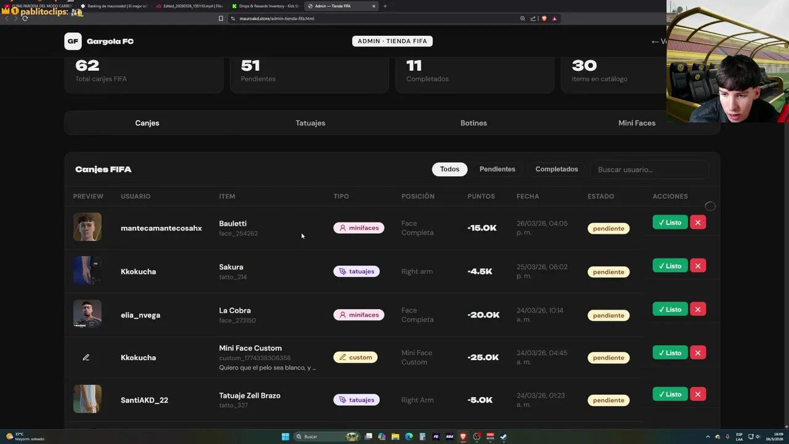Filter redemptions by Pendientes

tap(497, 169)
